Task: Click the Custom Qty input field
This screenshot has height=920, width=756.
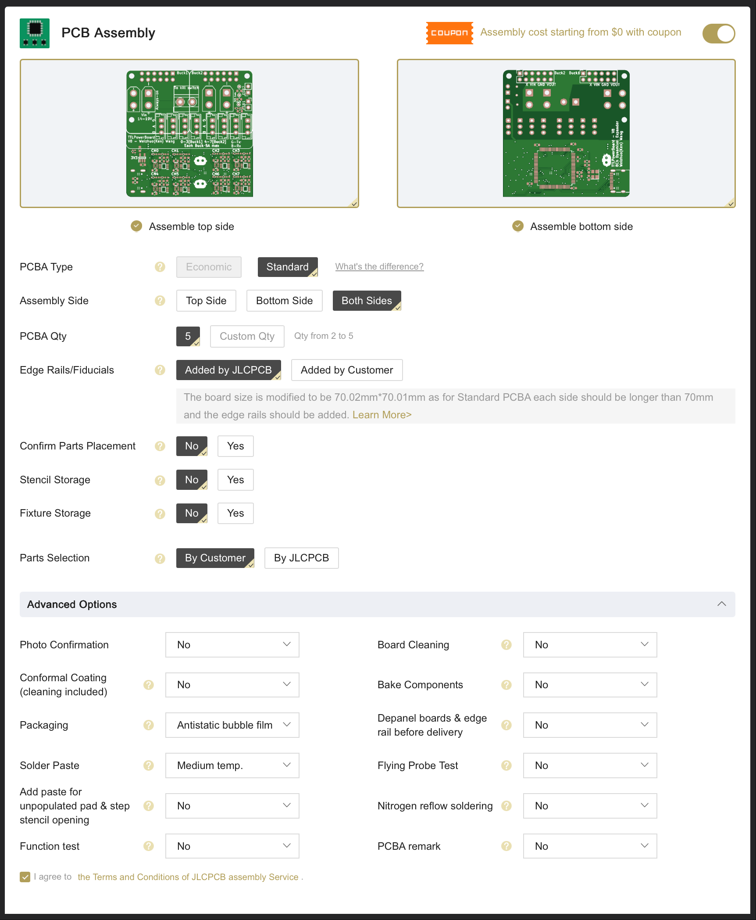Action: click(x=247, y=336)
